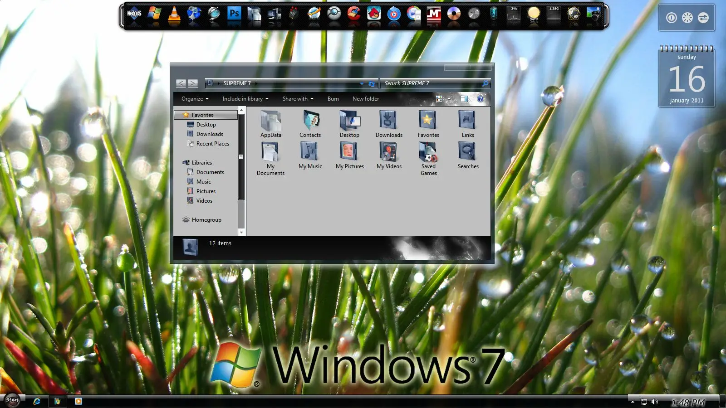
Task: Open Internet Explorer from the taskbar
Action: tap(37, 401)
